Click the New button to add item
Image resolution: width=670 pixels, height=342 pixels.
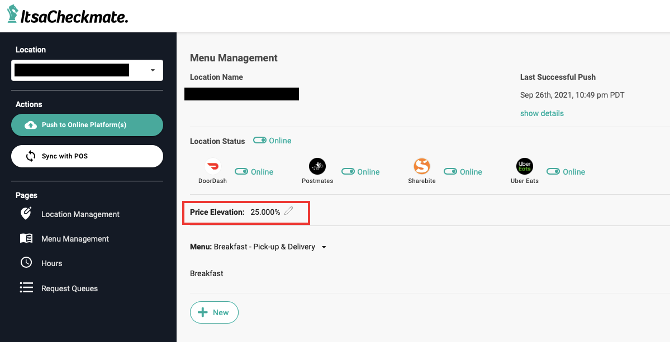(x=214, y=312)
